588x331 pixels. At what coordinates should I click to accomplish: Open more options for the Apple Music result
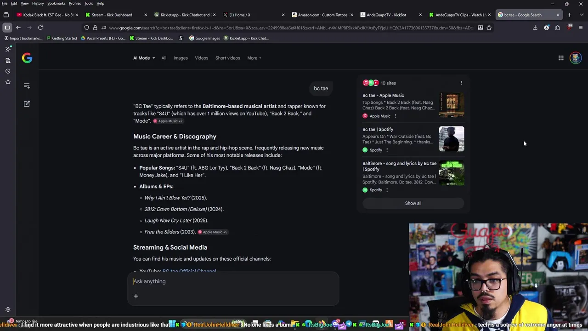pos(395,116)
